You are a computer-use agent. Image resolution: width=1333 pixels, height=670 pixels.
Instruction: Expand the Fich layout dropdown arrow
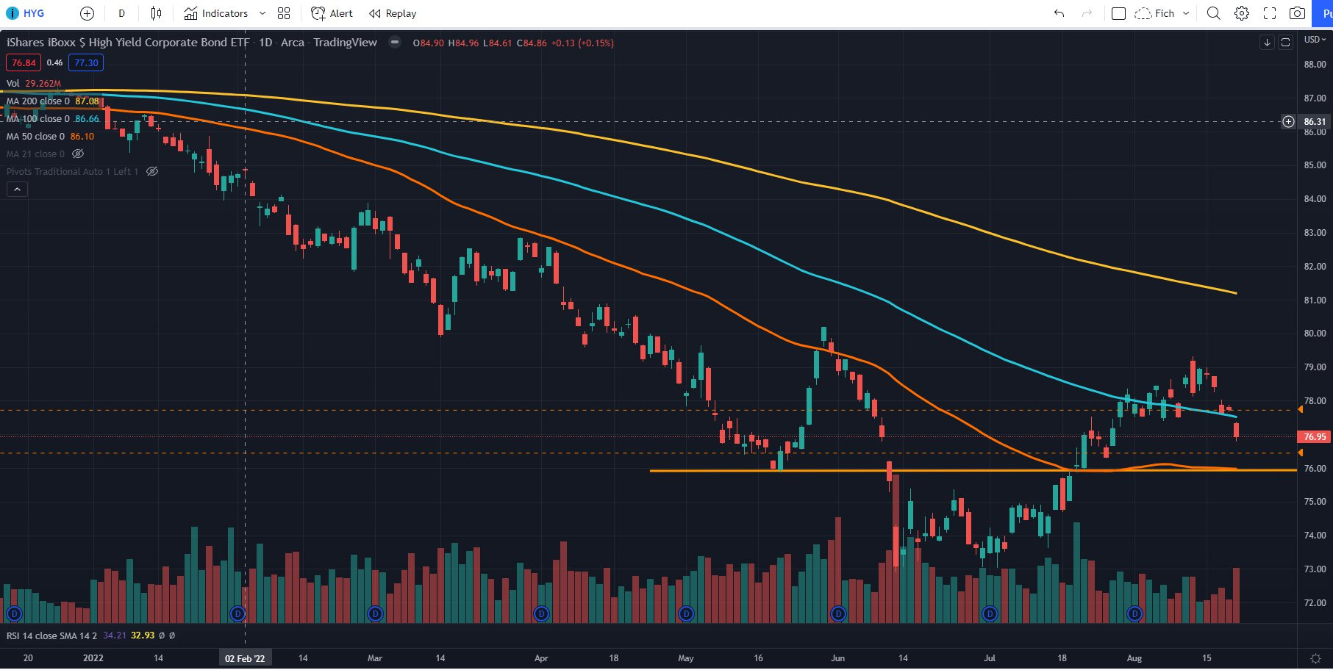click(x=1186, y=13)
